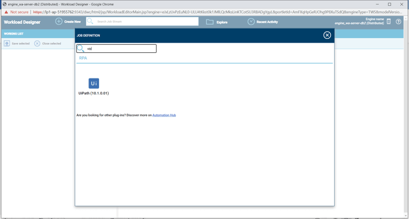Open the Explore folder icon

[x=210, y=22]
